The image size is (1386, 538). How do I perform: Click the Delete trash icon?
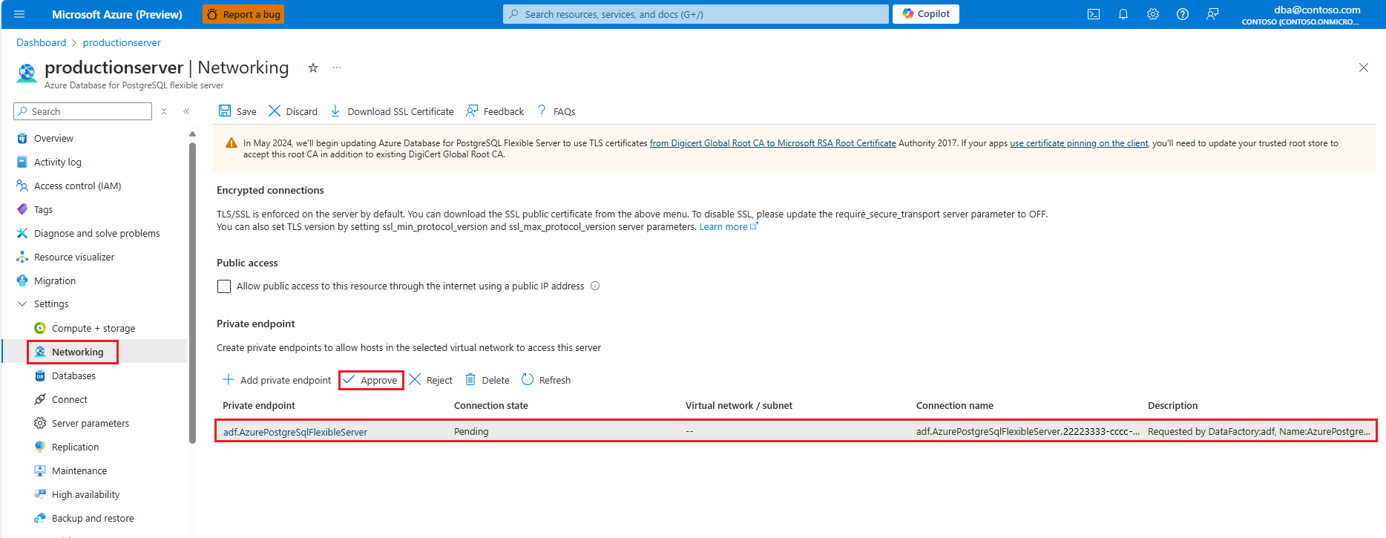(470, 379)
